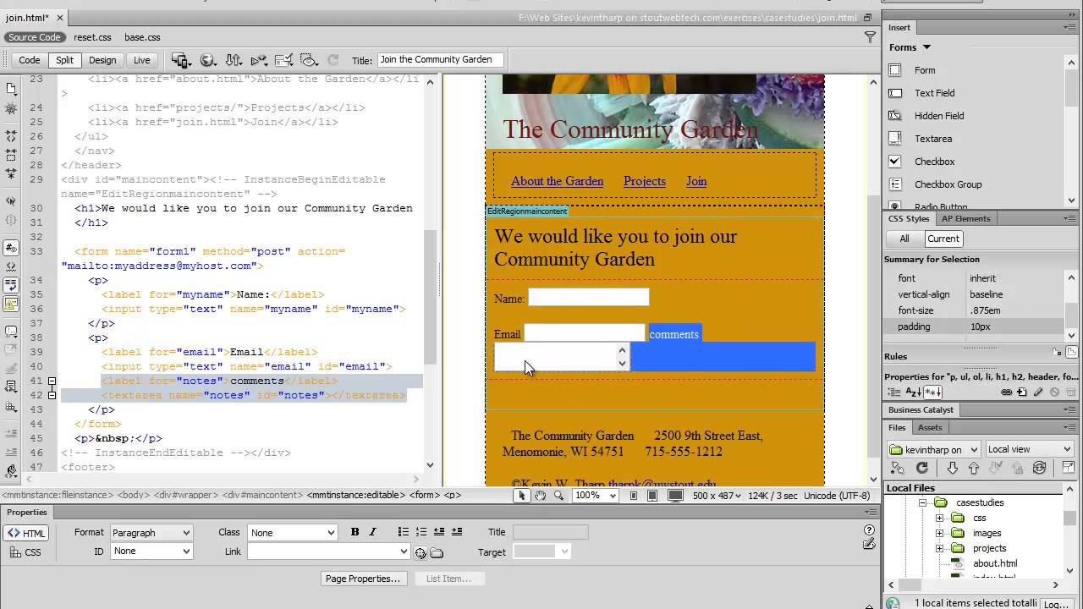Open the Visual Aids eye icon
The image size is (1083, 609).
pyautogui.click(x=309, y=60)
